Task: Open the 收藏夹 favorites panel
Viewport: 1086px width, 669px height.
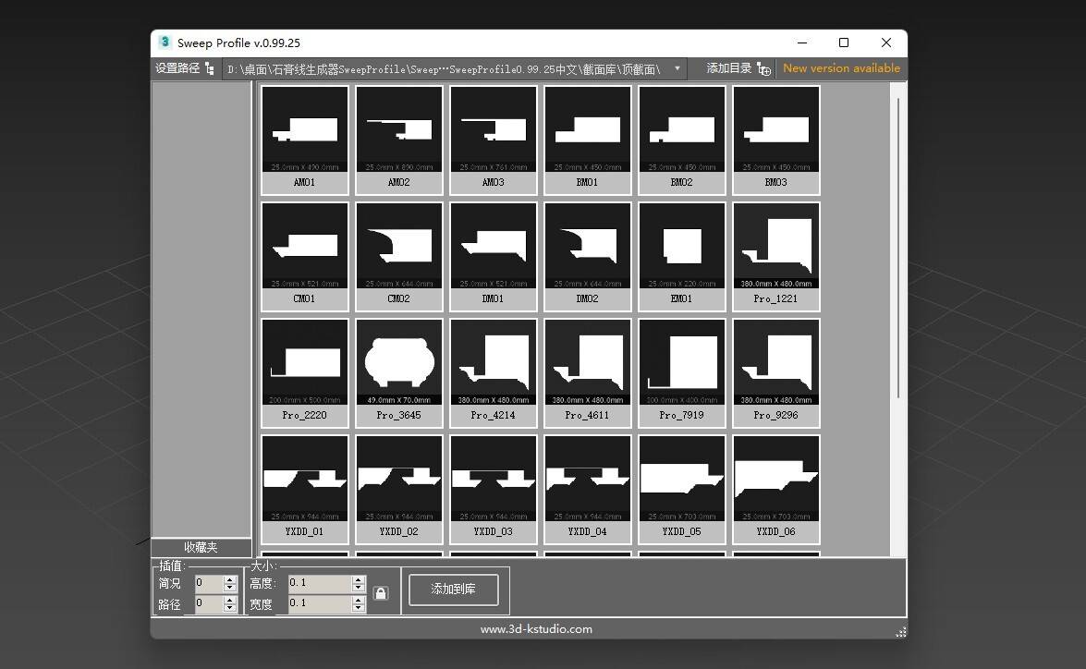Action: click(201, 547)
